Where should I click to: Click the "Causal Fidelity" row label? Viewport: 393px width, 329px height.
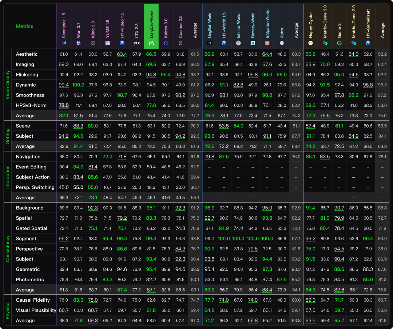click(33, 300)
